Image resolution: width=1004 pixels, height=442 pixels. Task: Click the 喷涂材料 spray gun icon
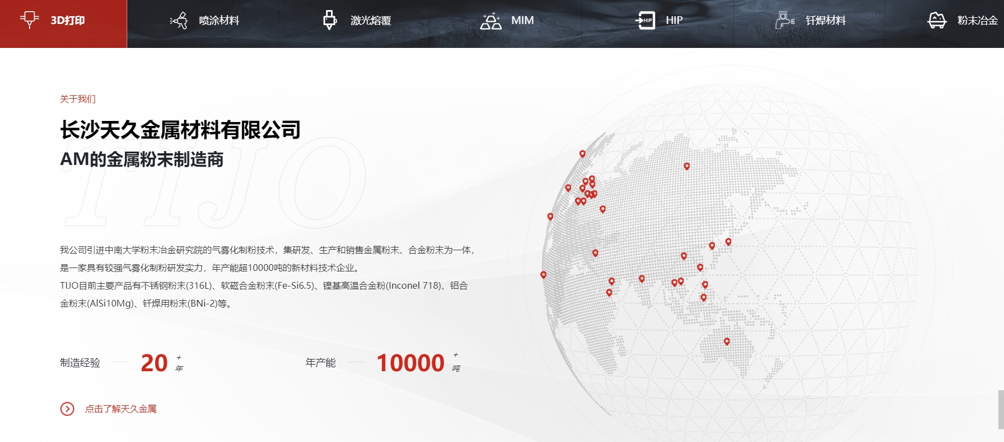coord(179,21)
